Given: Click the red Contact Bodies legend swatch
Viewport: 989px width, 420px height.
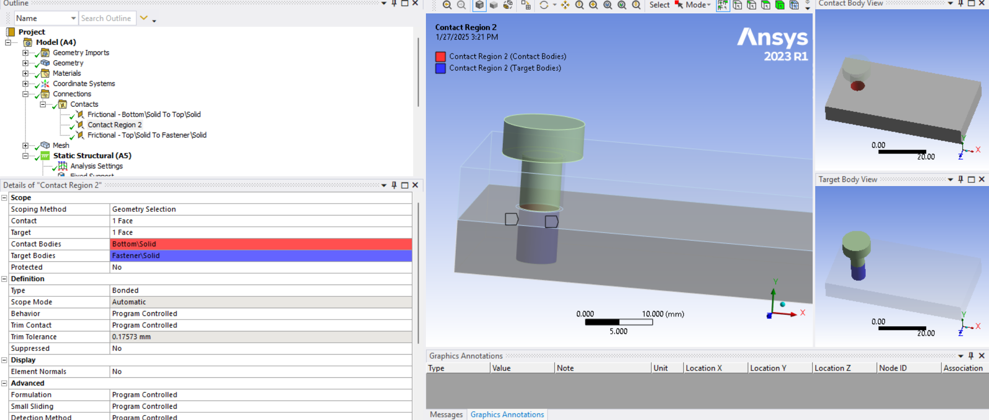Looking at the screenshot, I should (x=440, y=57).
